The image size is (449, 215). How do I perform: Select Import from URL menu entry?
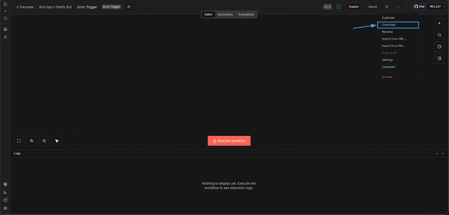(x=398, y=39)
